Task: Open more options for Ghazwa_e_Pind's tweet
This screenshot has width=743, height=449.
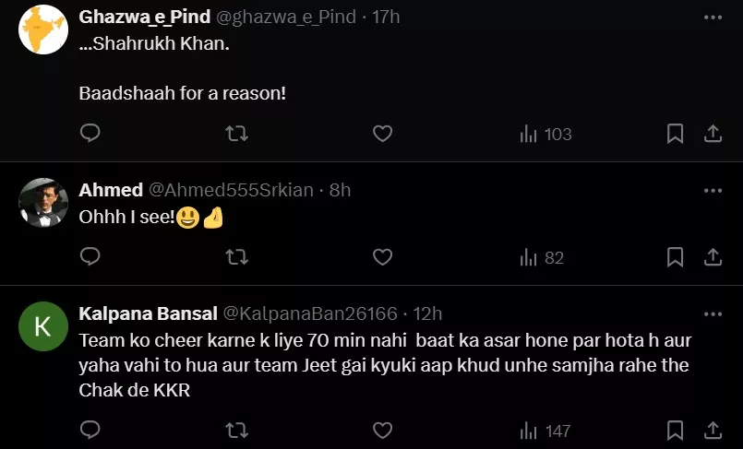Action: (x=713, y=18)
